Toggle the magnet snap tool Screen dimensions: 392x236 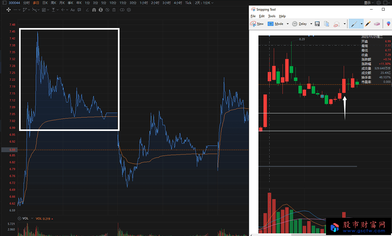click(94, 10)
